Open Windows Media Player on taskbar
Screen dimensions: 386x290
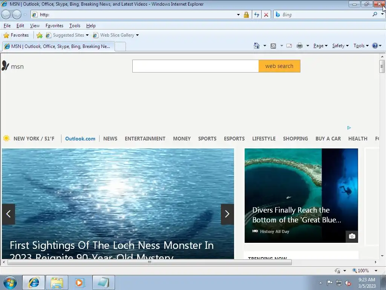pyautogui.click(x=80, y=282)
